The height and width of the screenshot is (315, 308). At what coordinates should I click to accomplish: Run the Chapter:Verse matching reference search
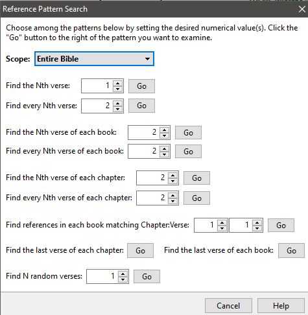point(281,226)
